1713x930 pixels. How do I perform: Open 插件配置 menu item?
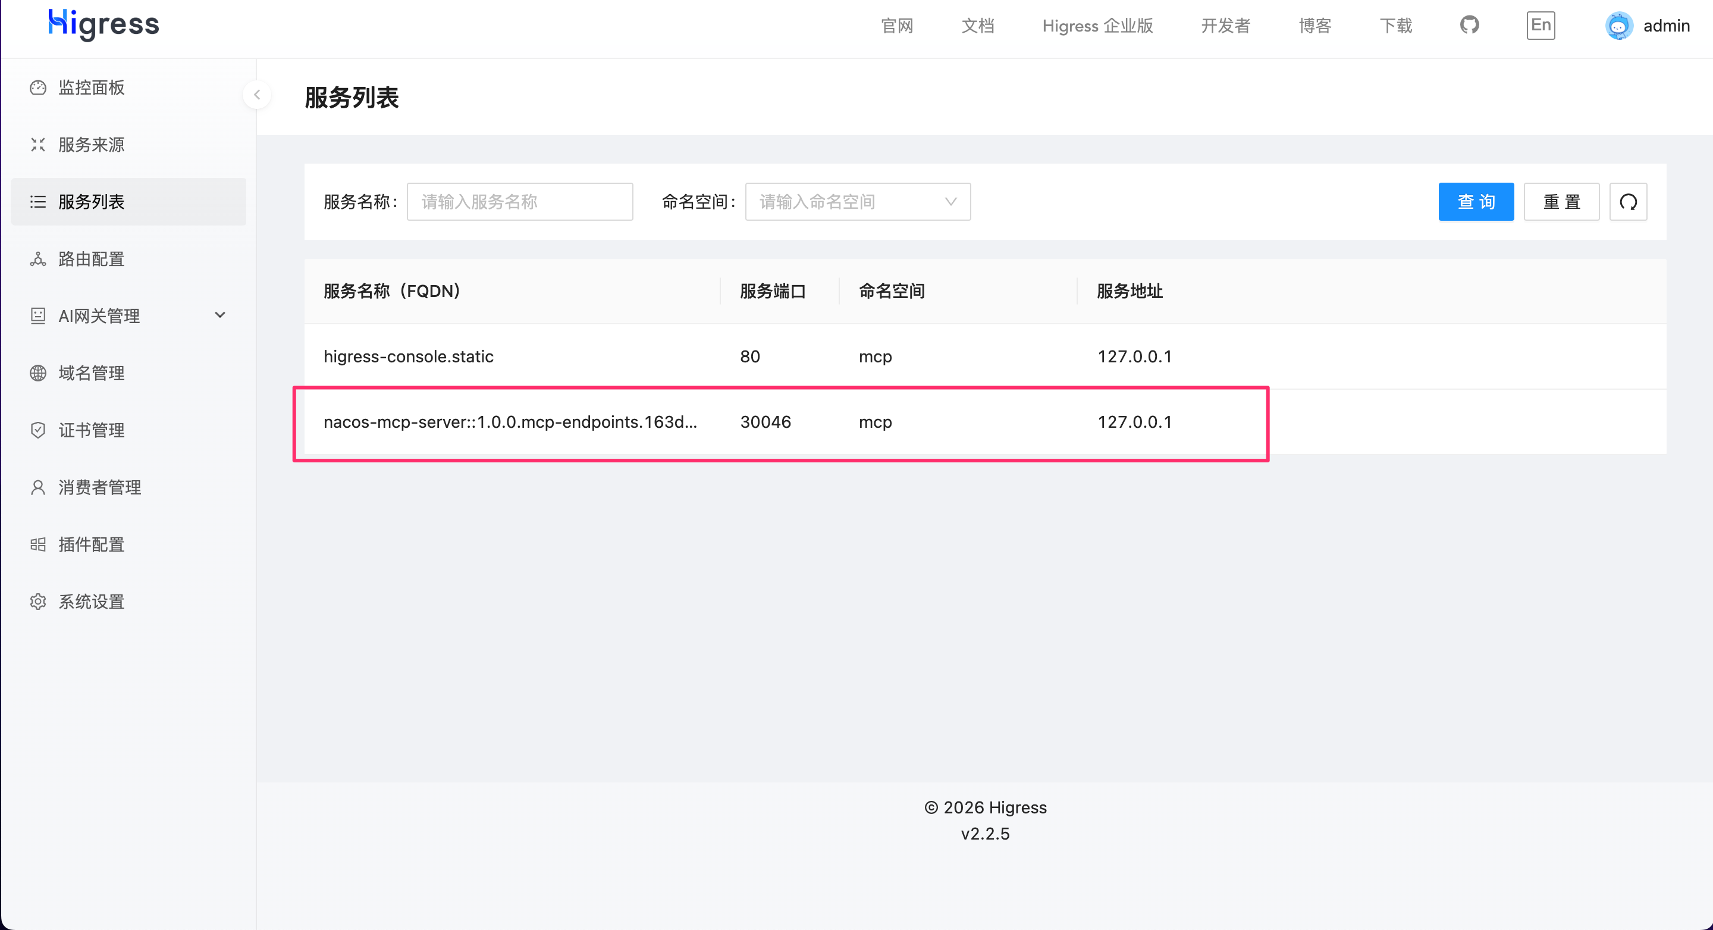click(128, 545)
